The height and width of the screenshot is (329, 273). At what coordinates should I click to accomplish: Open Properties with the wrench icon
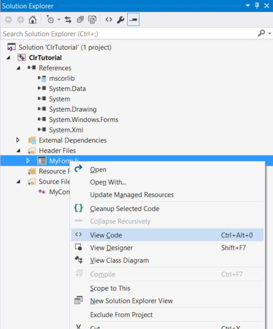click(x=121, y=20)
